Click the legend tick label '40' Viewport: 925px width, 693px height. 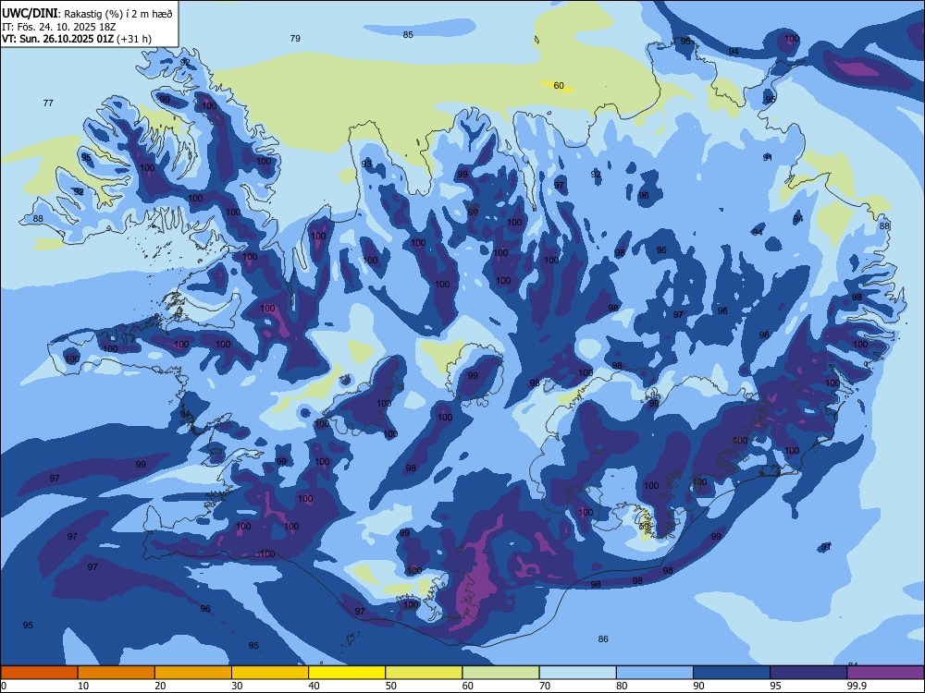(x=314, y=686)
